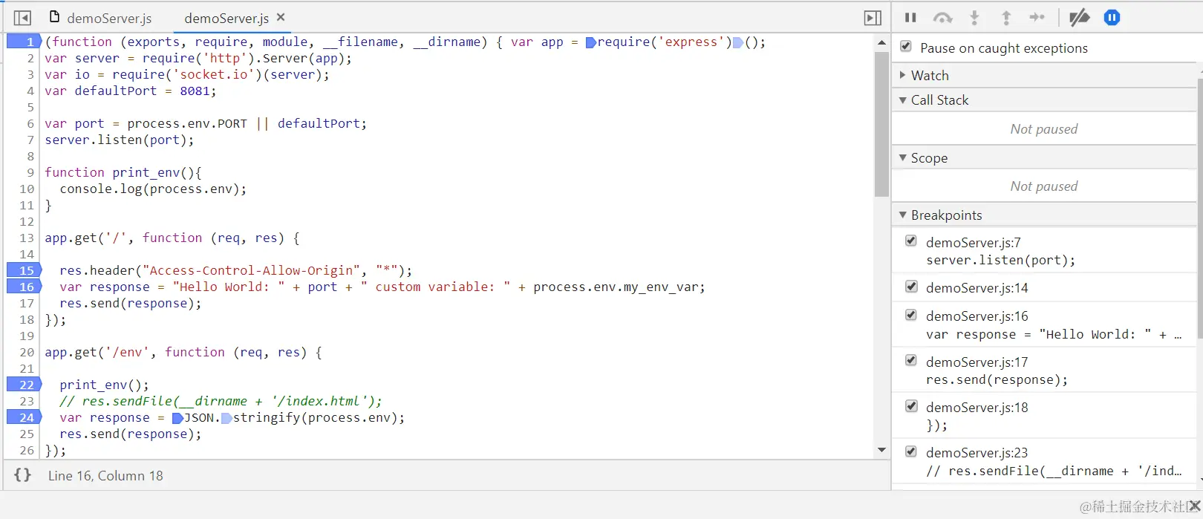Click the inline marker before stringify on line 24
This screenshot has height=519, width=1203.
pos(226,418)
